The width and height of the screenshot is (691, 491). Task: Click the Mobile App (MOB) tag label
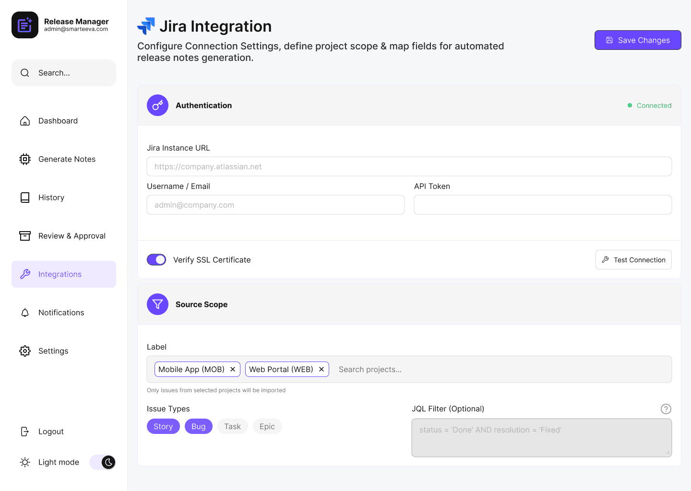click(x=191, y=369)
